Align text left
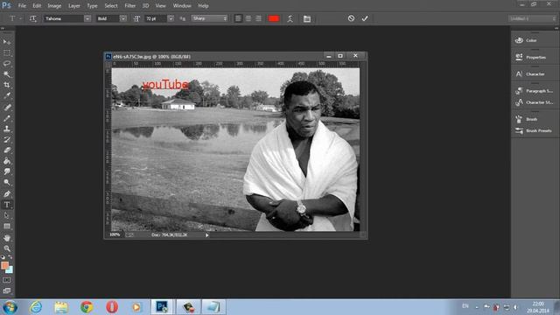 [238, 18]
